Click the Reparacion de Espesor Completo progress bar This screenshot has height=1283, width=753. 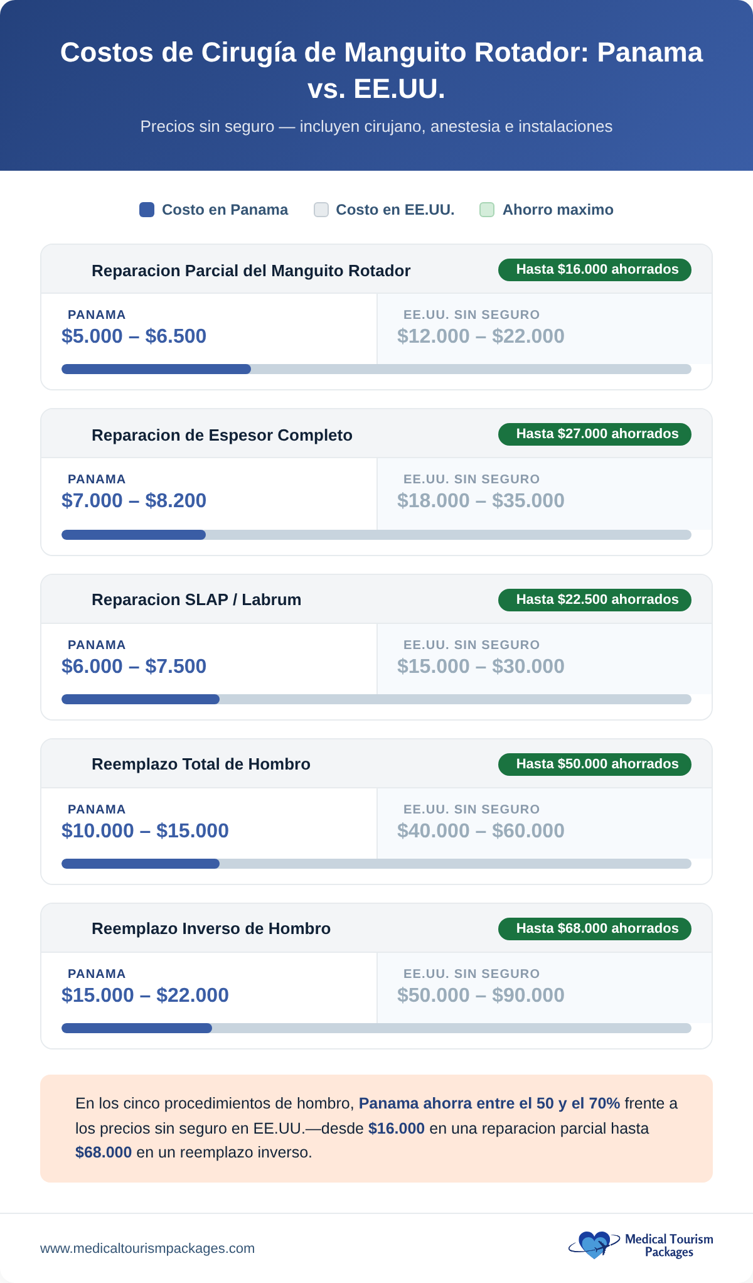pyautogui.click(x=376, y=535)
